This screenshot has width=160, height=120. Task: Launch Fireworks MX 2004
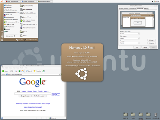(x=11, y=20)
